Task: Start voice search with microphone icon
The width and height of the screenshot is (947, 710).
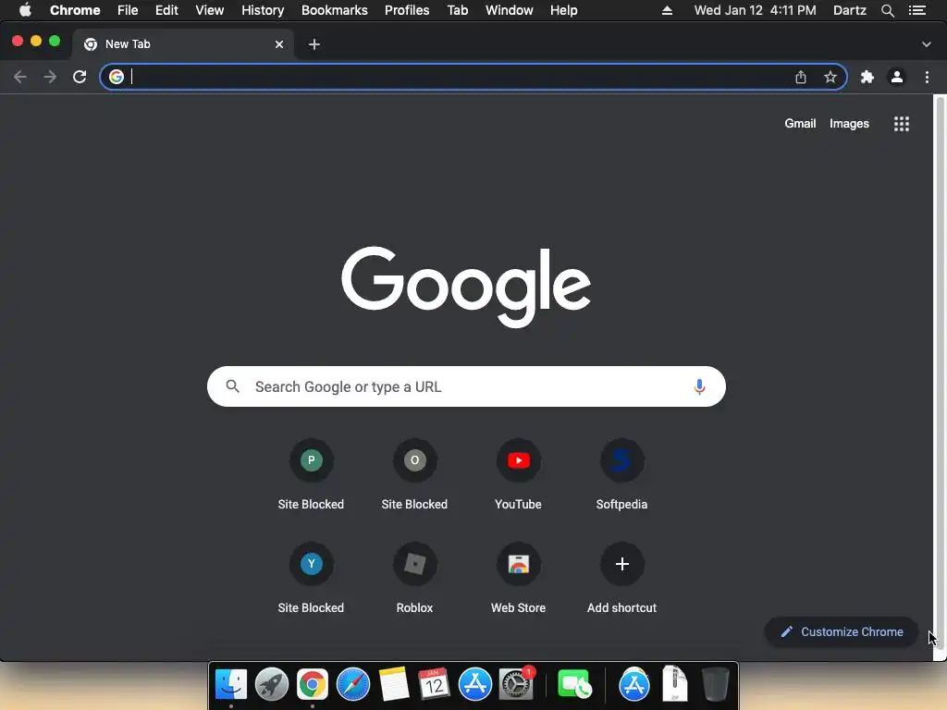Action: [x=699, y=386]
